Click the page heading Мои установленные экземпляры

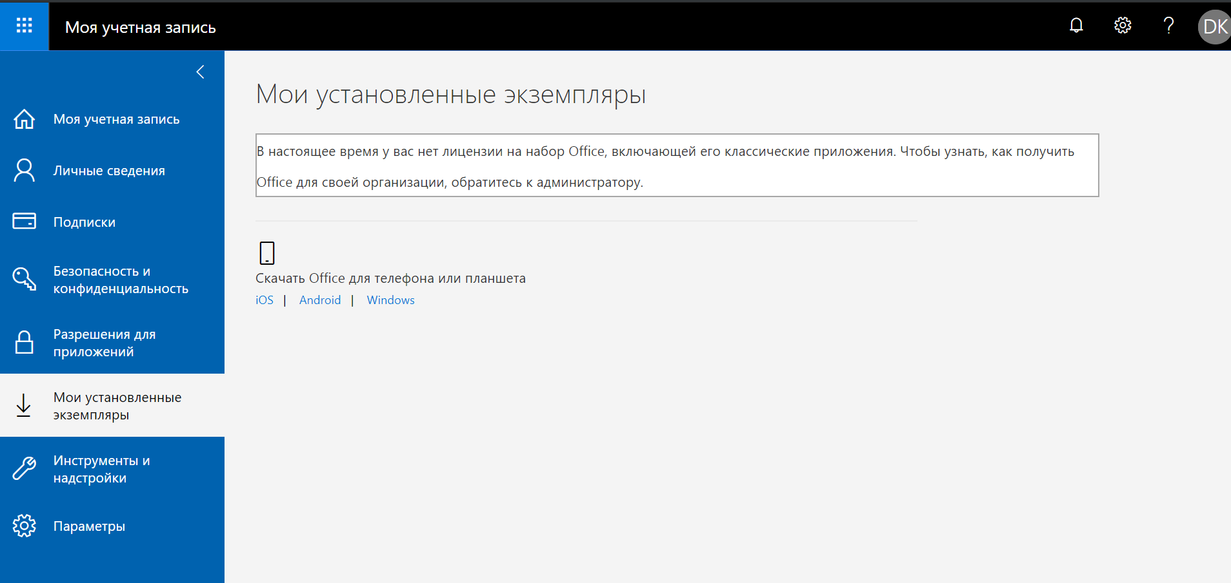coord(451,94)
